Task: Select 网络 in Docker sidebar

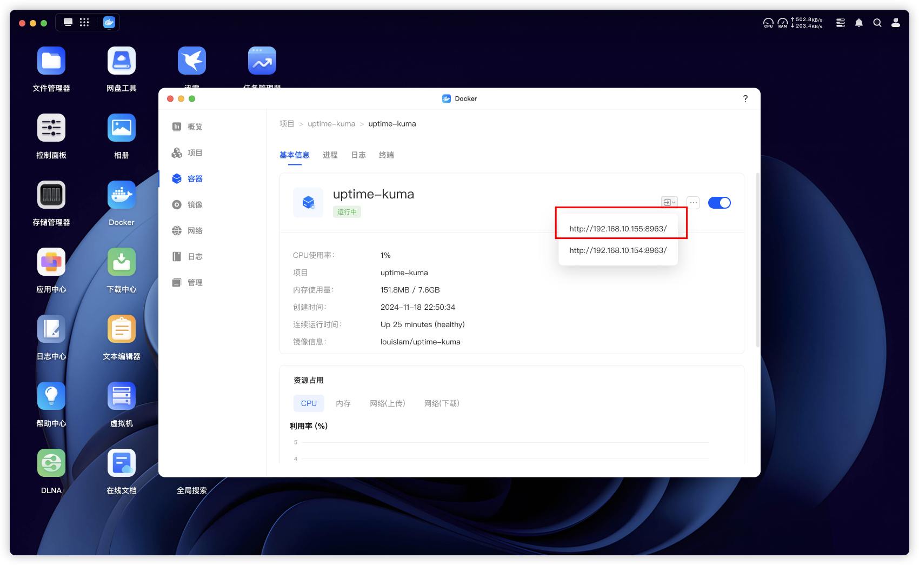Action: (187, 231)
